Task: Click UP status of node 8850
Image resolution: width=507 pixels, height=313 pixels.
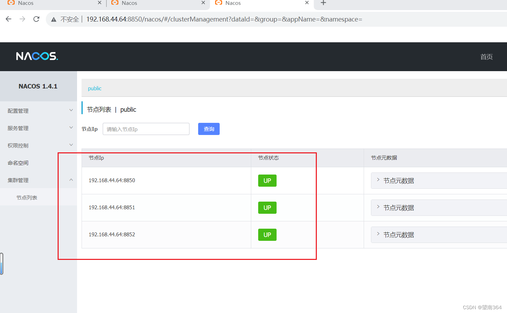Action: [x=267, y=181]
